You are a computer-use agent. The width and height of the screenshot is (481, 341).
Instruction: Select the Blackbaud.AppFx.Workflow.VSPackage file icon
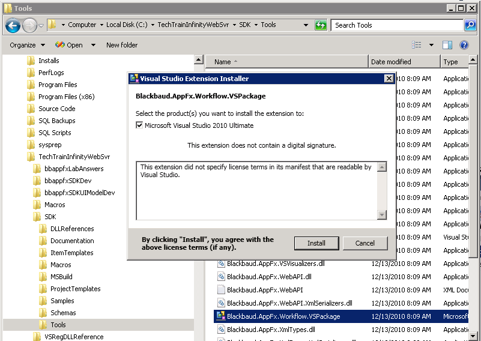click(x=220, y=316)
